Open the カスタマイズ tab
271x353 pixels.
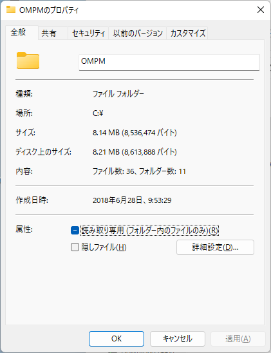pyautogui.click(x=187, y=33)
